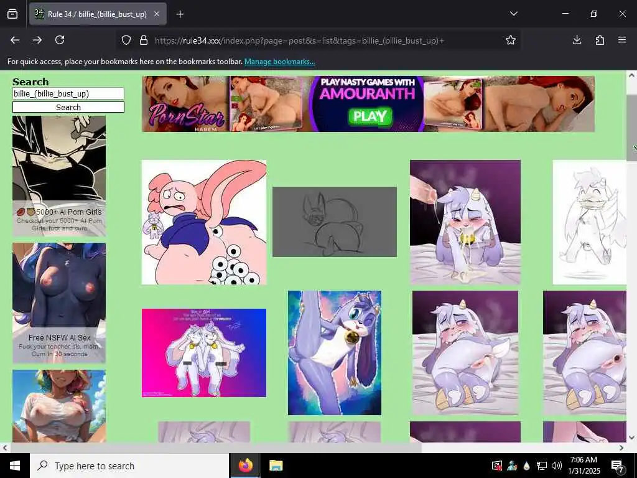Open the Downloads panel
637x478 pixels.
click(x=577, y=40)
